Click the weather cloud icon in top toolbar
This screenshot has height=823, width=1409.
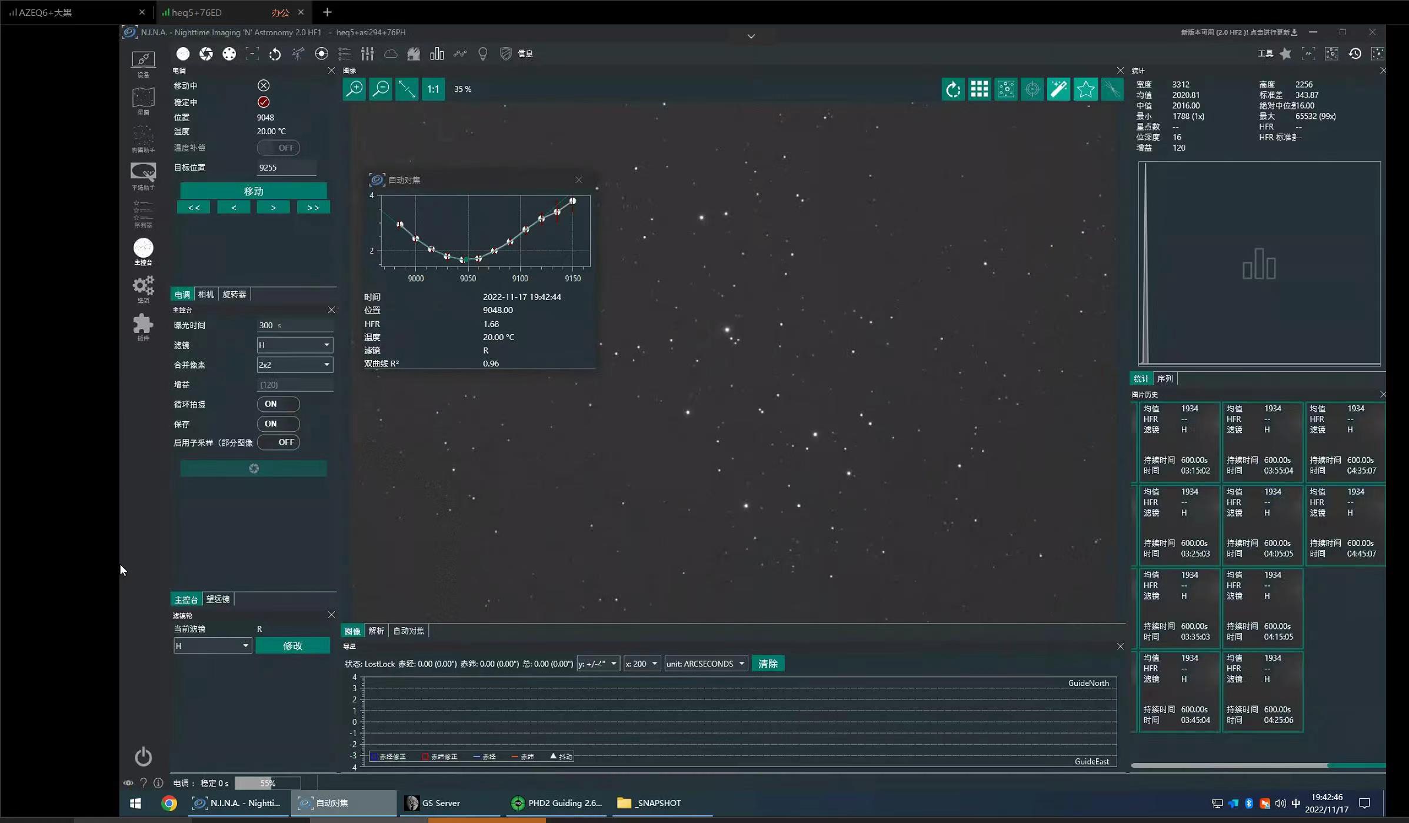tap(391, 54)
